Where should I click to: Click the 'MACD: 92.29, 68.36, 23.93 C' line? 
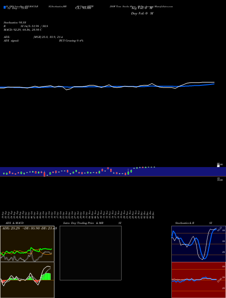pos(23,30)
